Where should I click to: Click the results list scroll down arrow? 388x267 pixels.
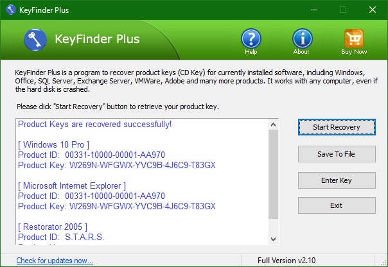(273, 239)
